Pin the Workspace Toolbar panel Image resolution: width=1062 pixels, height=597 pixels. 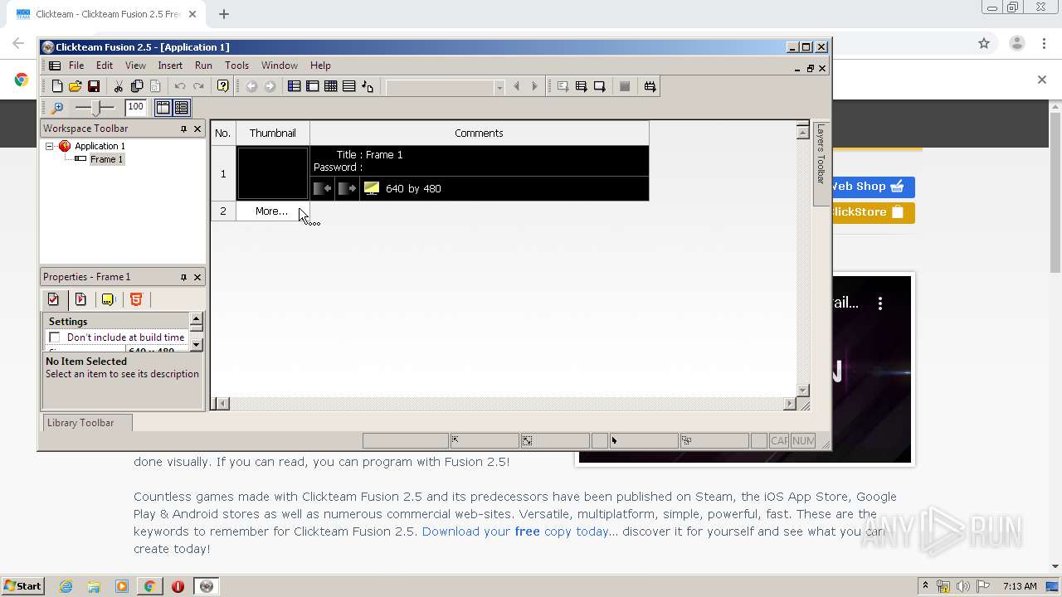183,129
